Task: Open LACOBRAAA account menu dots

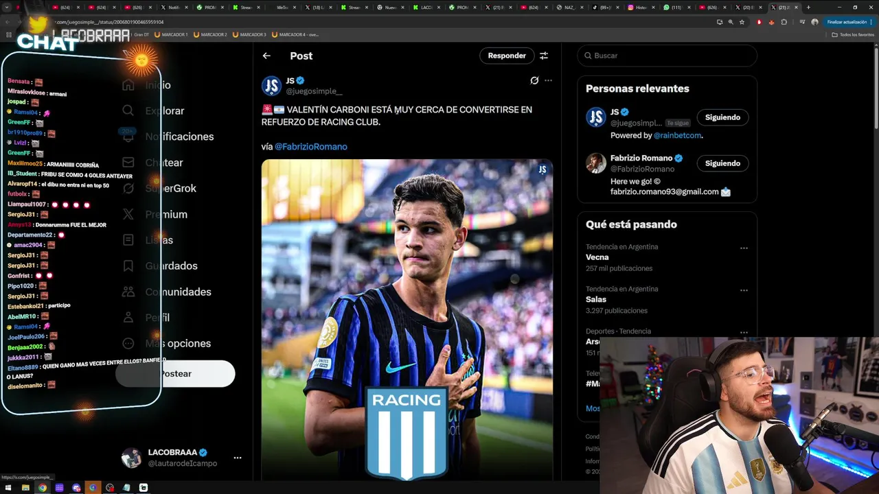Action: click(237, 458)
